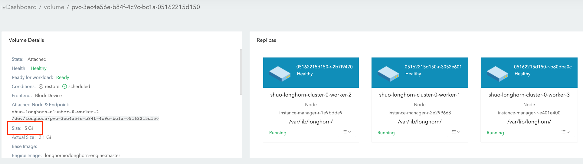Screen dimensions: 583x164
Task: Click the disk icon of replica r-b80dba0c
Action: tap(497, 74)
